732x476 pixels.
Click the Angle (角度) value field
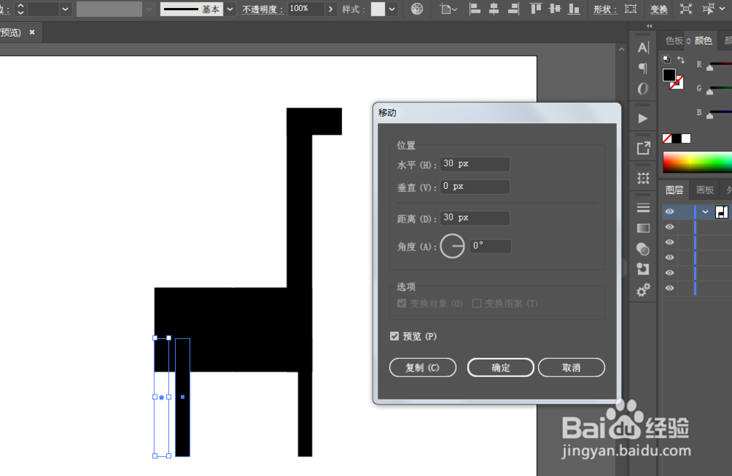[x=490, y=246]
